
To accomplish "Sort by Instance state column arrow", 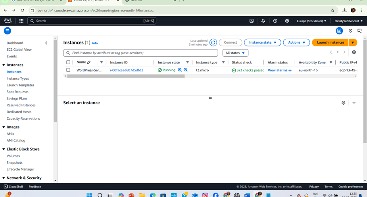I will coord(188,62).
